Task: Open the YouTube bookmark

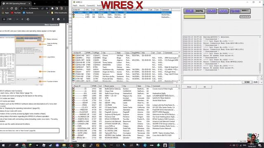Action: tap(16, 13)
